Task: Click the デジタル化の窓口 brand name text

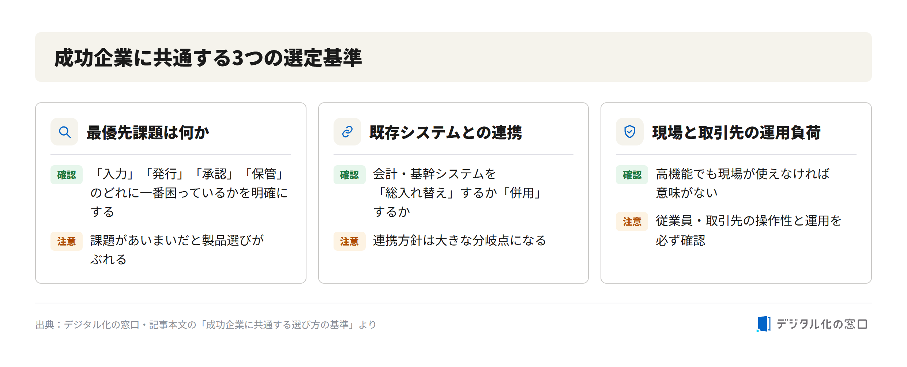Action: pyautogui.click(x=822, y=324)
